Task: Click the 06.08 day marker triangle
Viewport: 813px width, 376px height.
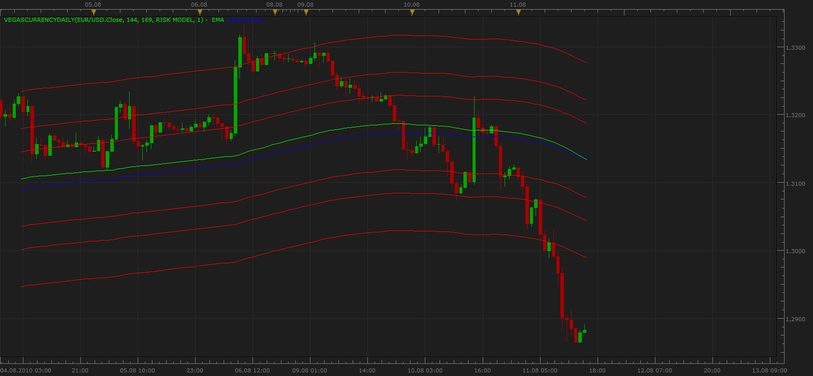Action: pyautogui.click(x=200, y=12)
